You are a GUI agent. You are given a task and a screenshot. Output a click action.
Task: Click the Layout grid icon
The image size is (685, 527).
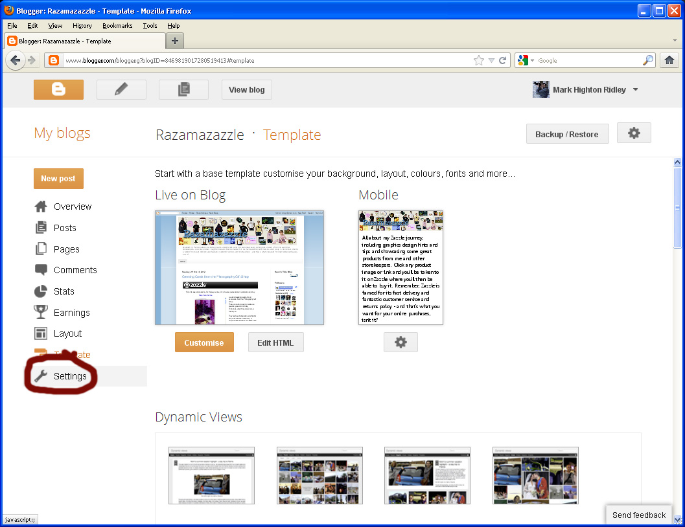41,333
